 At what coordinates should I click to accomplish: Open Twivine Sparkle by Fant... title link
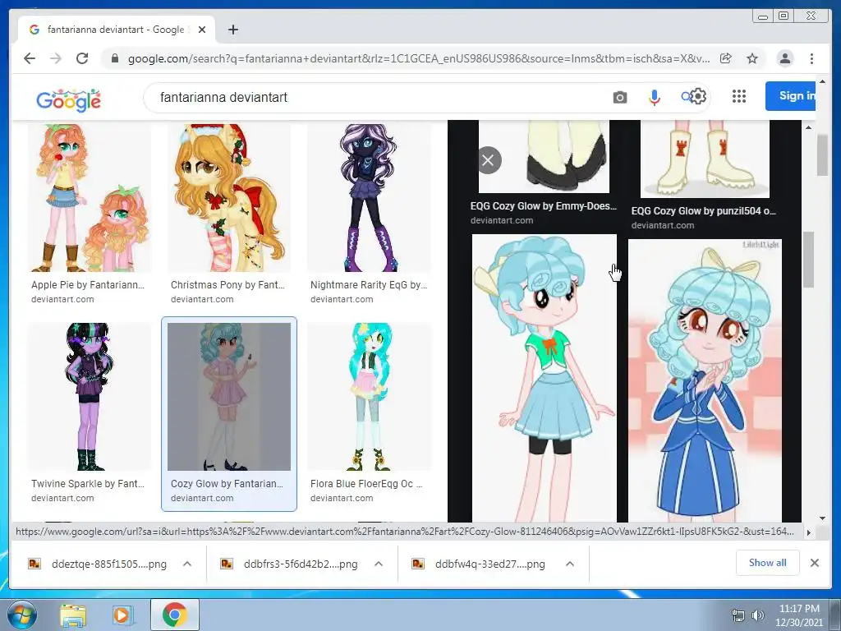(x=88, y=483)
